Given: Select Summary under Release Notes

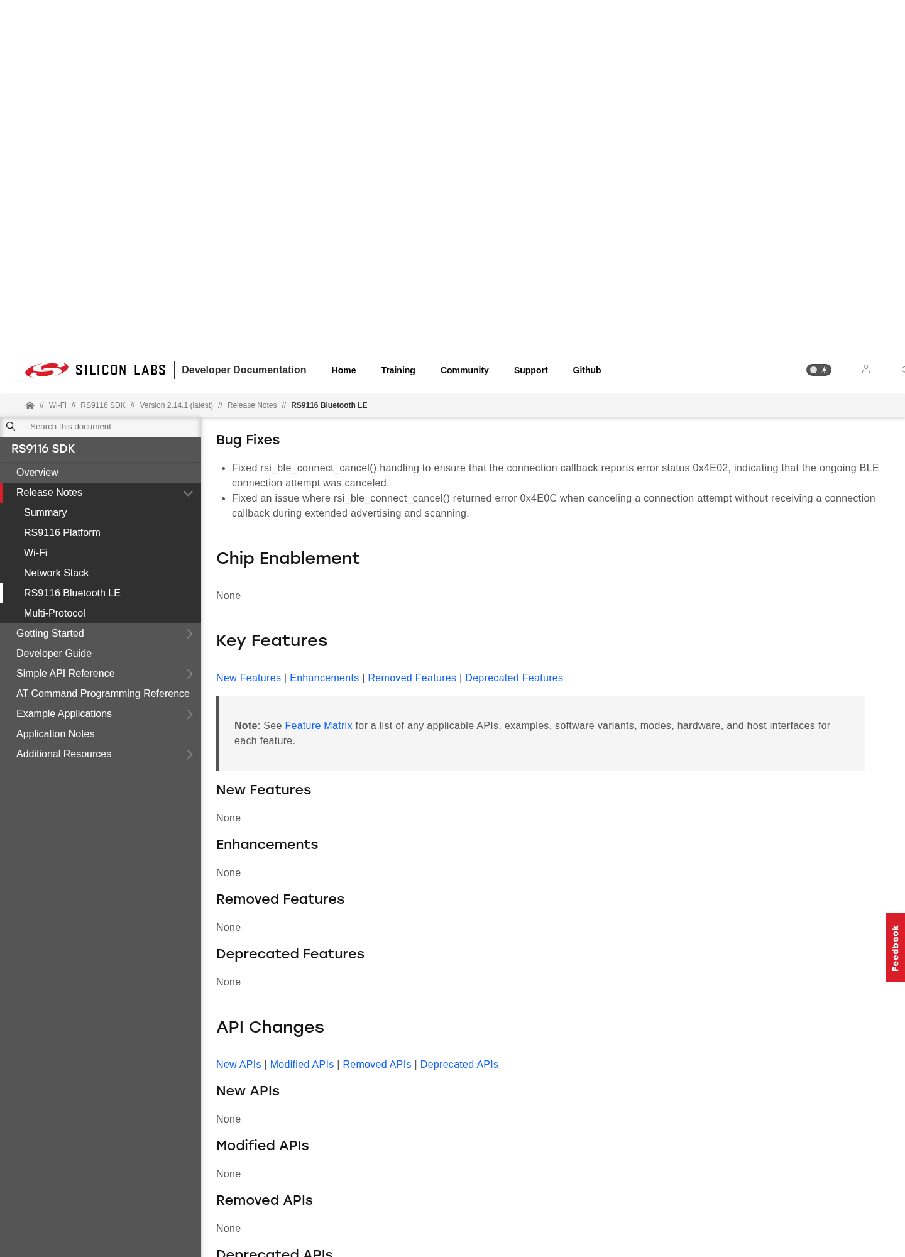Looking at the screenshot, I should pos(101,513).
